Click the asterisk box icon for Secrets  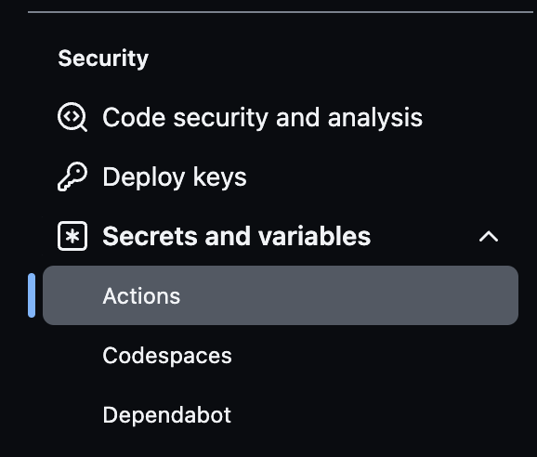72,236
